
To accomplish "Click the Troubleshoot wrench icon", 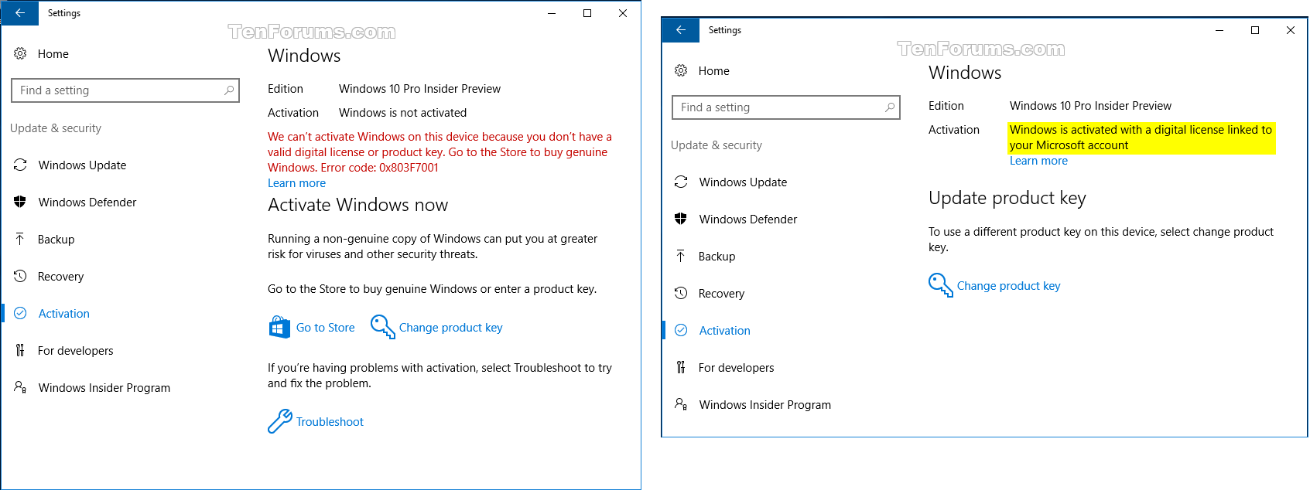I will click(279, 421).
